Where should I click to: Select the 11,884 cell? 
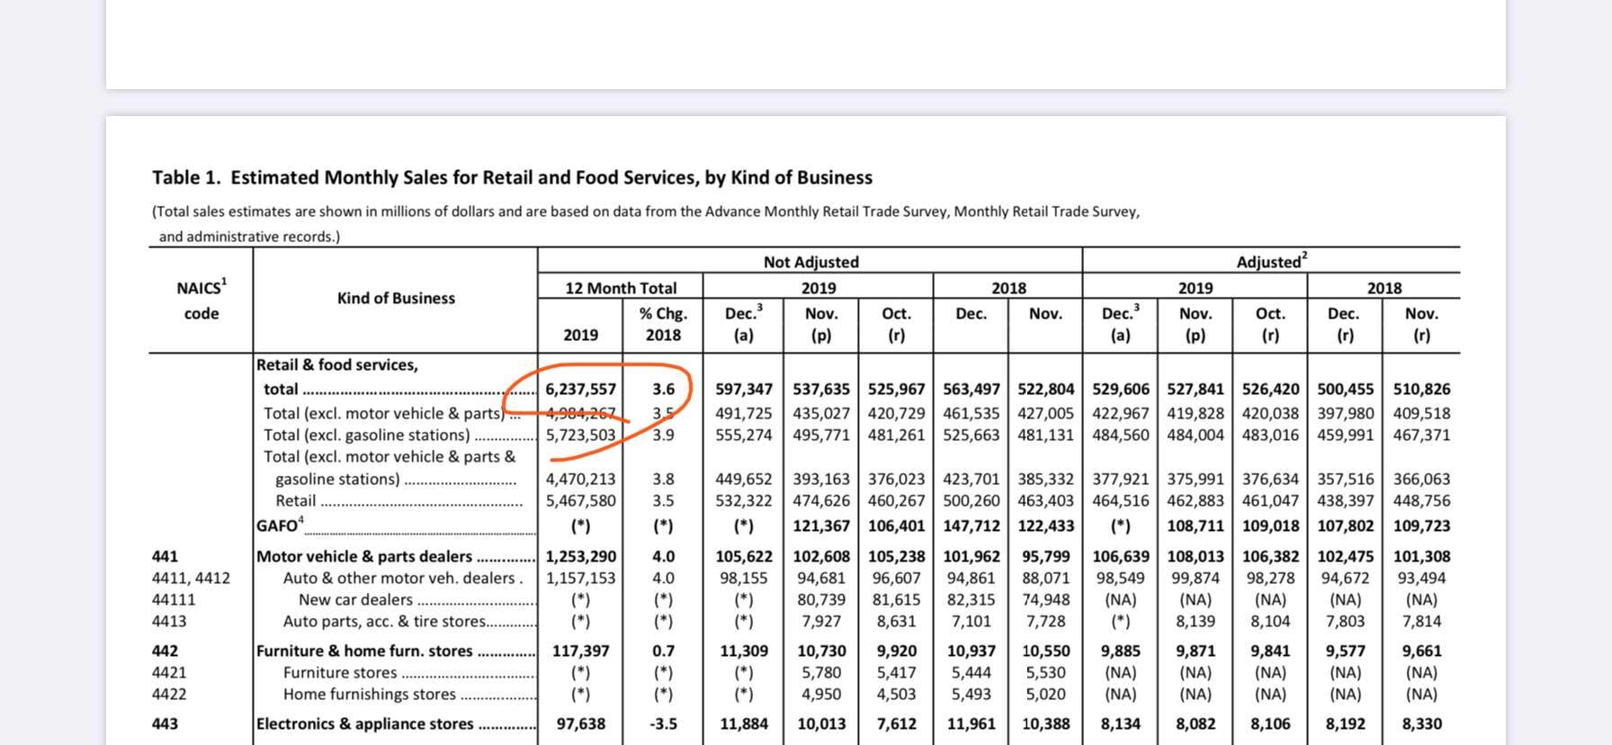(744, 723)
